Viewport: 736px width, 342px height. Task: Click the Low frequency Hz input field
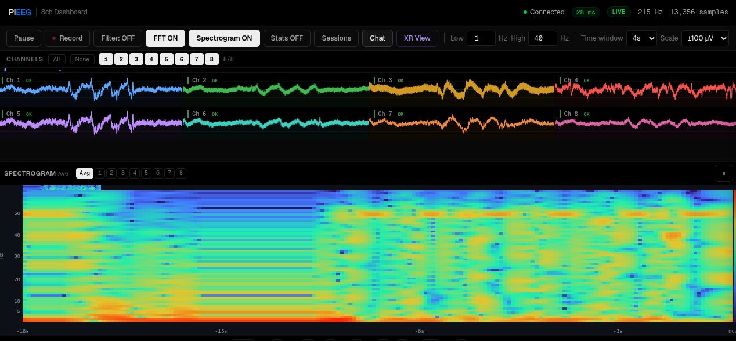pos(481,38)
